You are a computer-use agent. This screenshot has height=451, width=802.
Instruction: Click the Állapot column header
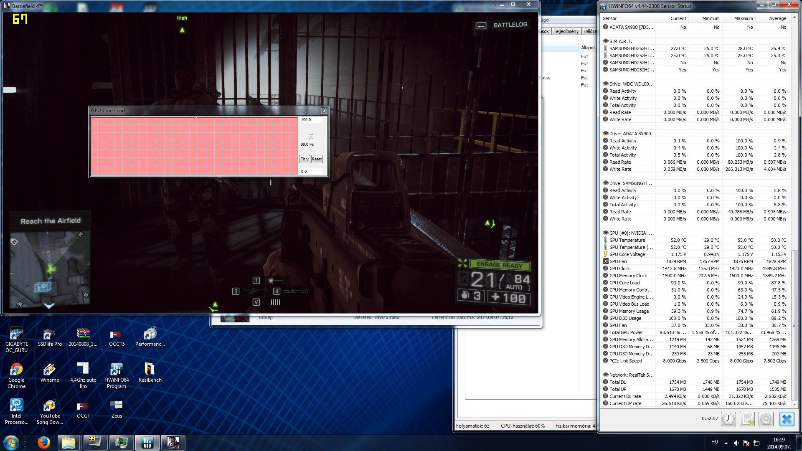click(588, 47)
